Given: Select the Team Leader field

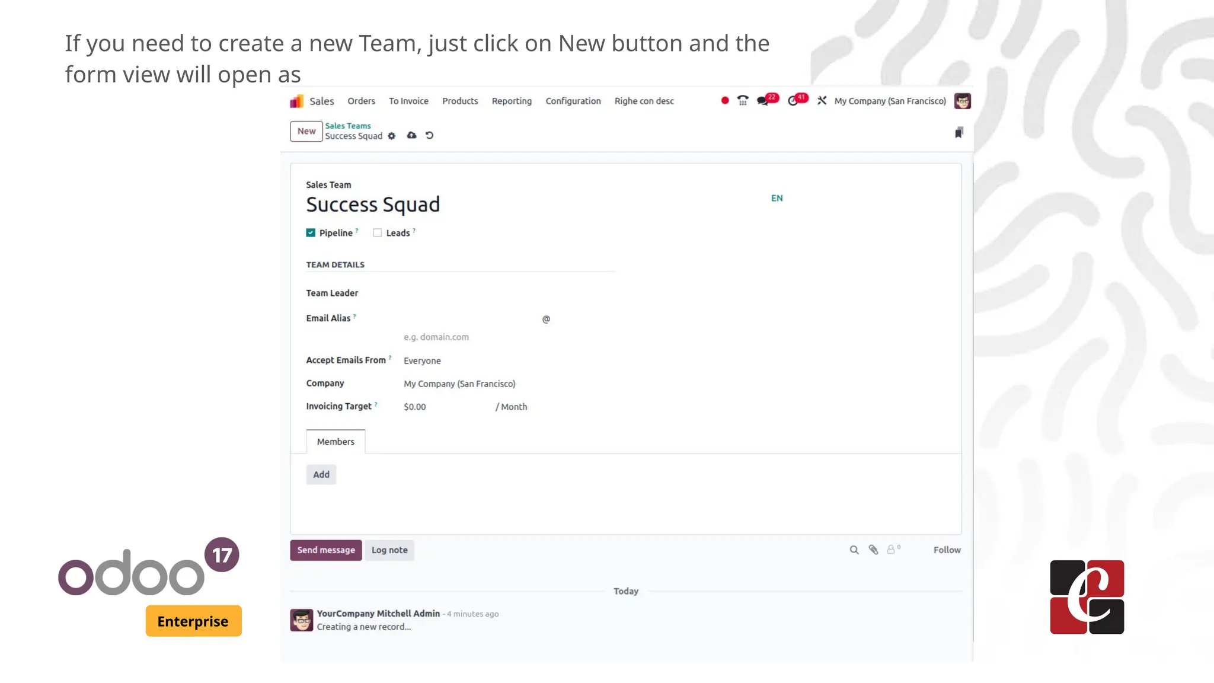Looking at the screenshot, I should [510, 293].
